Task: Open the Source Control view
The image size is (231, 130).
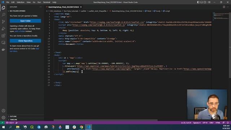Action: (x=3, y=22)
